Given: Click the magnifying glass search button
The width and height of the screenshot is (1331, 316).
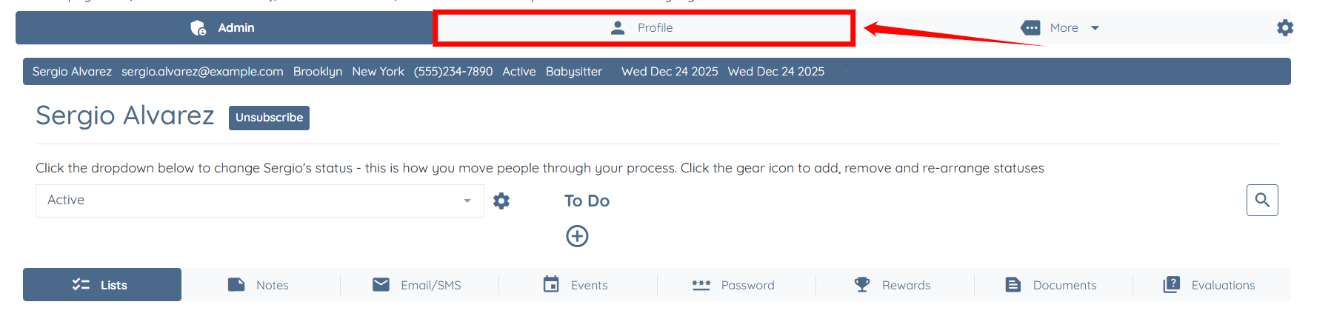Looking at the screenshot, I should (x=1262, y=200).
